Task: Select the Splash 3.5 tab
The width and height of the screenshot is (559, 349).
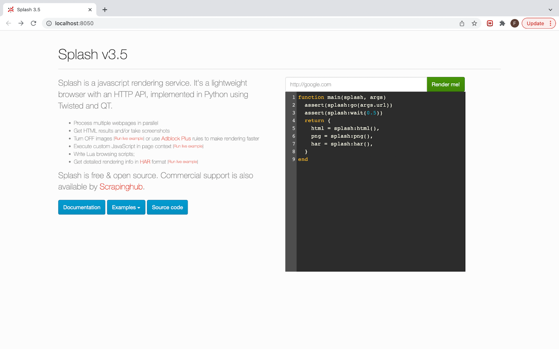Action: 50,9
